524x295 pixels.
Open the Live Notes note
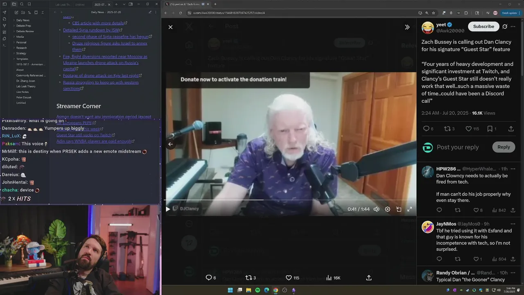click(23, 92)
